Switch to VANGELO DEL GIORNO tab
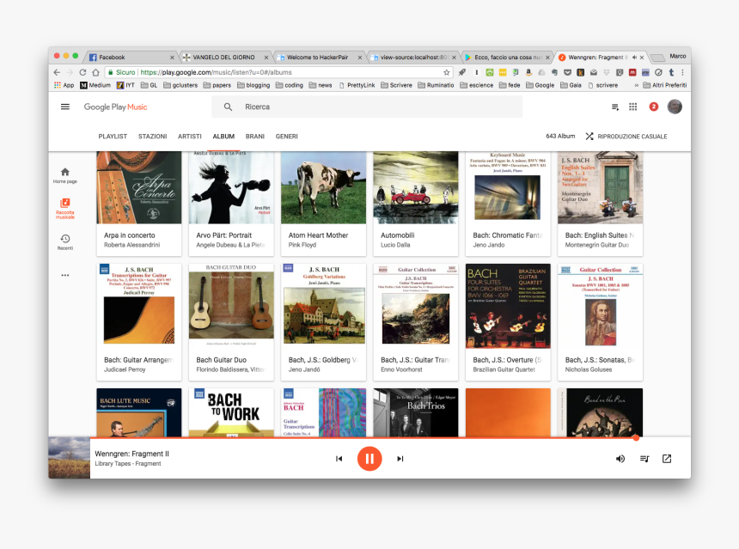Viewport: 739px width, 549px height. tap(225, 57)
